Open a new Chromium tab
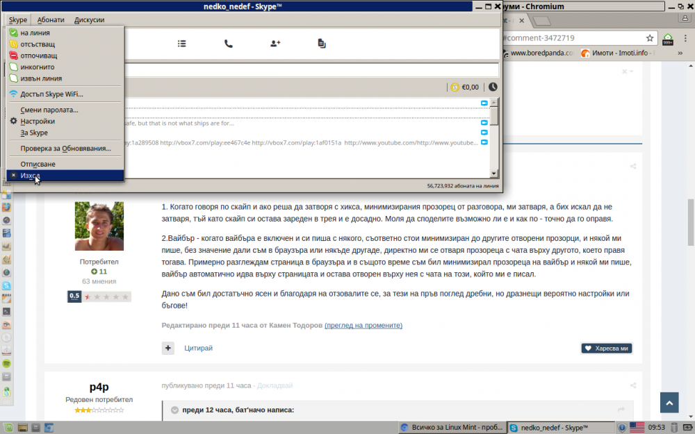The width and height of the screenshot is (695, 434). point(541,21)
